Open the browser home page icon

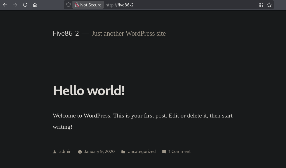click(x=35, y=5)
